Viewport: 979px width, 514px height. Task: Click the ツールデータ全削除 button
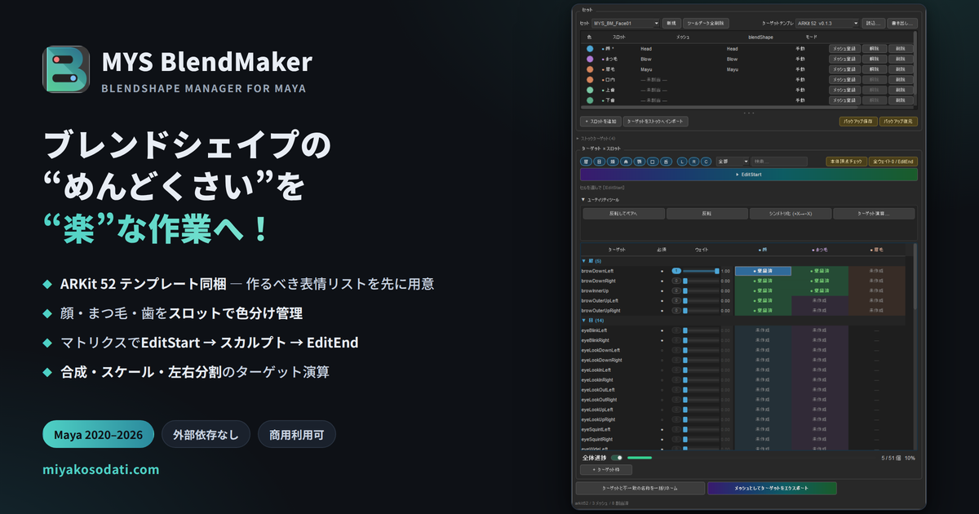[706, 23]
